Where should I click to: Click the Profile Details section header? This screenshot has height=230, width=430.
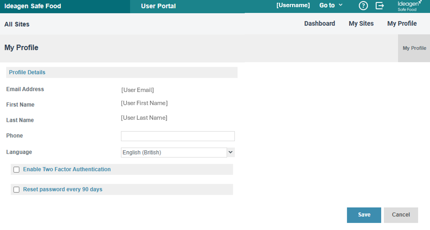click(122, 73)
